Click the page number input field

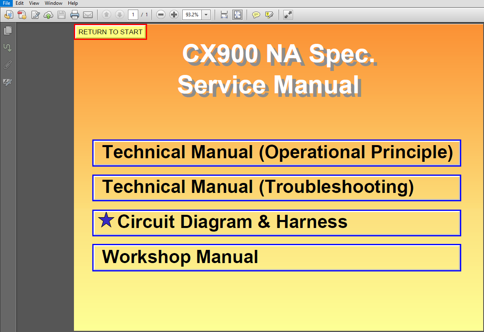[x=133, y=15]
